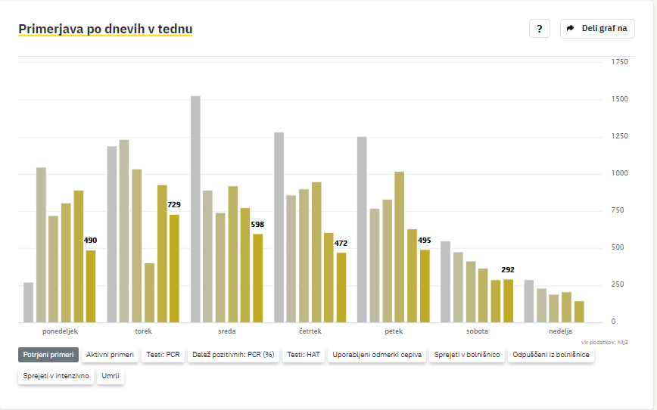
Task: Switch to Aktivni primeri
Action: click(110, 354)
